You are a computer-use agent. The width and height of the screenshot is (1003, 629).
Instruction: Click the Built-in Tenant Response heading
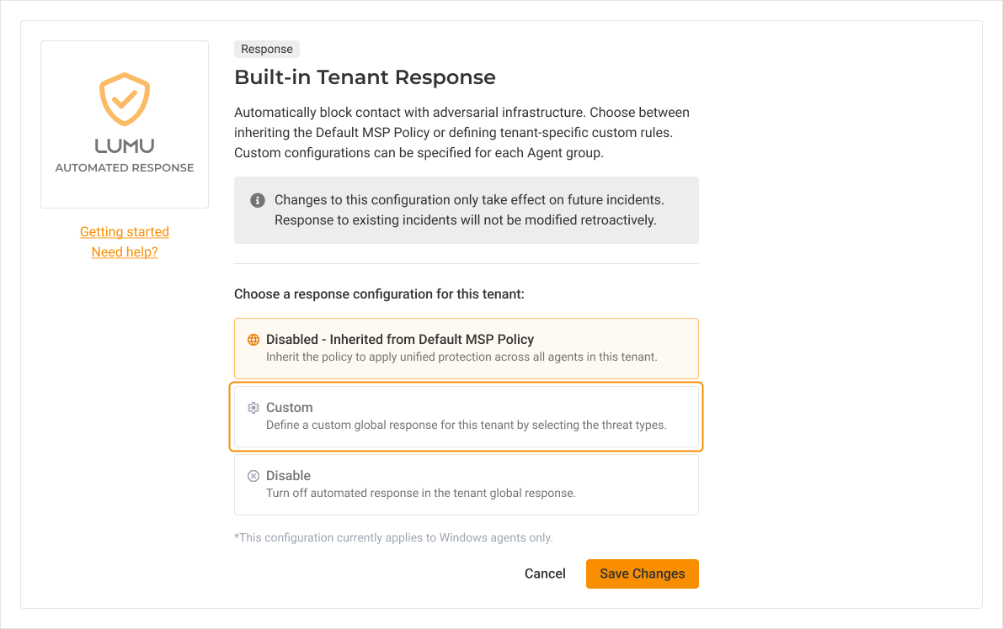(365, 78)
